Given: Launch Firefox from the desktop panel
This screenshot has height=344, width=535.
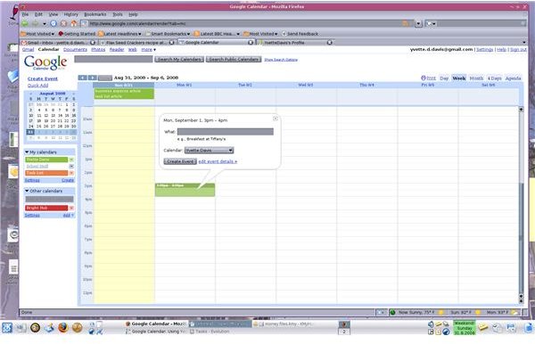Looking at the screenshot, I should point(62,328).
